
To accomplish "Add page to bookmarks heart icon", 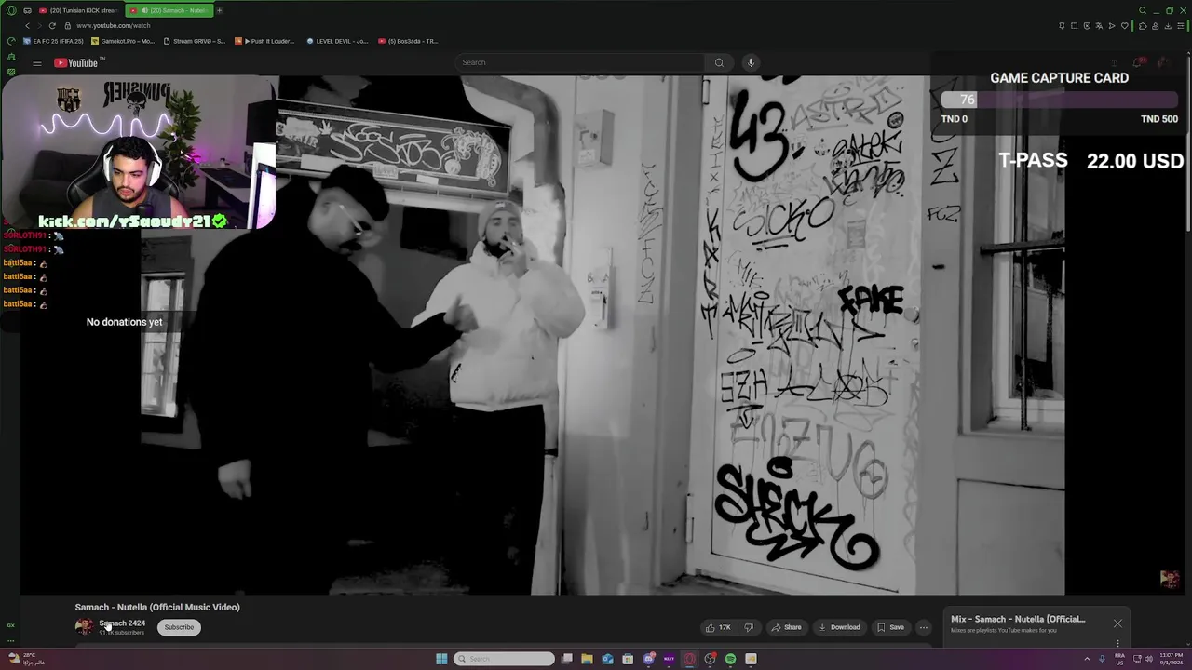I will point(1125,26).
